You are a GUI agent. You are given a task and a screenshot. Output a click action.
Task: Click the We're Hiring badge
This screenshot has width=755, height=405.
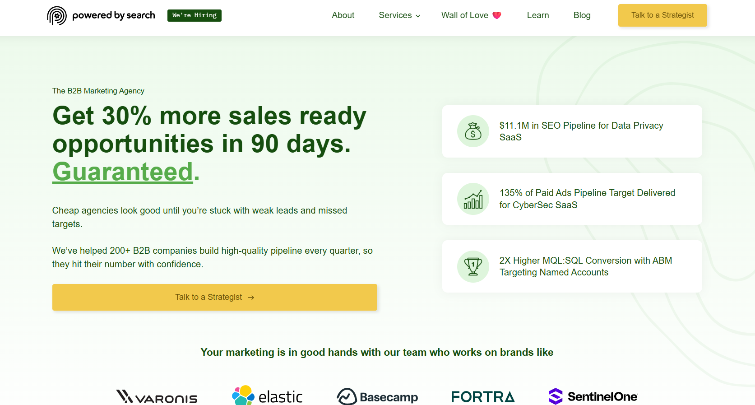(195, 15)
